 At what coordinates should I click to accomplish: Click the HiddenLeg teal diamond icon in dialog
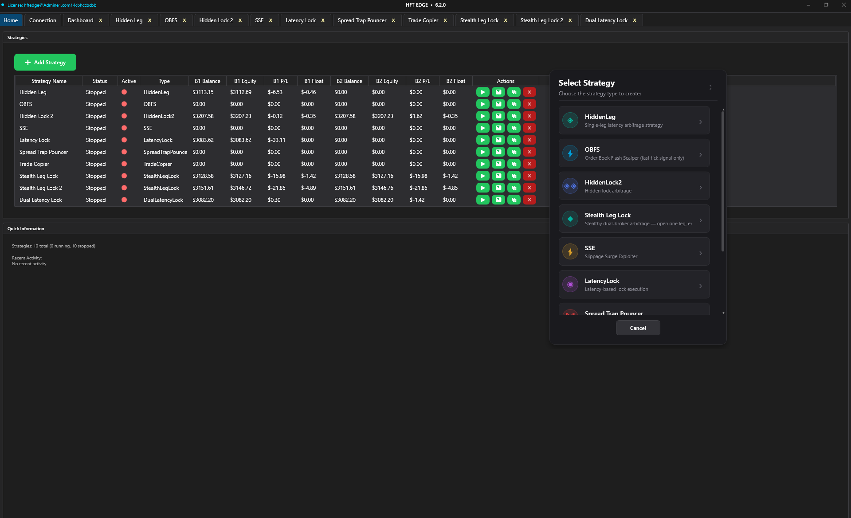point(570,121)
